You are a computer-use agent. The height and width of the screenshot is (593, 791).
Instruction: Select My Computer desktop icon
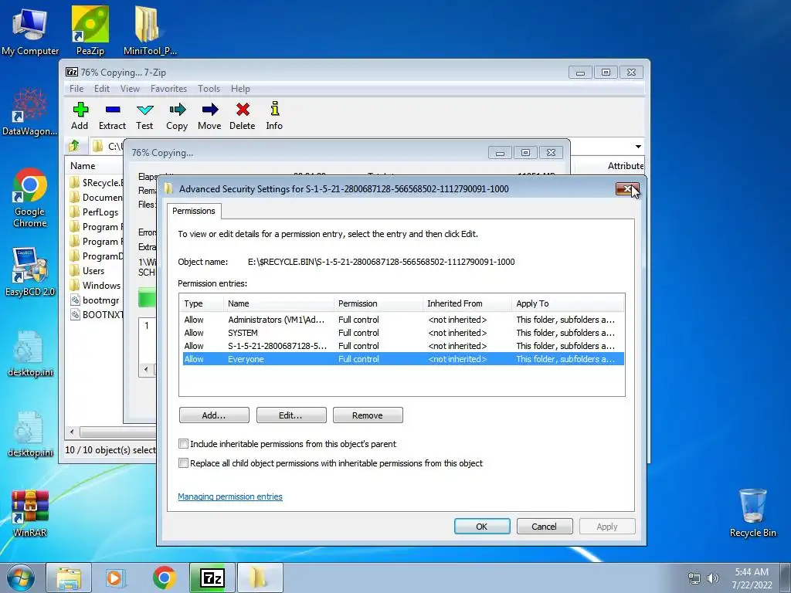click(30, 31)
